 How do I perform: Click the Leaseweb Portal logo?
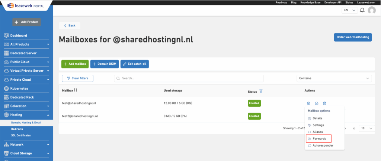pos(26,6)
